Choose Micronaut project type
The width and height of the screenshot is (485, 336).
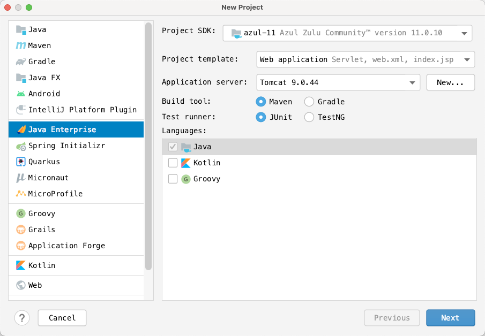pos(76,178)
